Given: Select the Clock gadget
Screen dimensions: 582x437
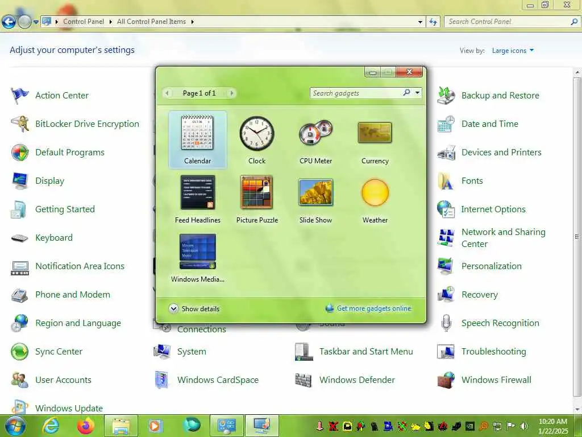Looking at the screenshot, I should point(257,140).
